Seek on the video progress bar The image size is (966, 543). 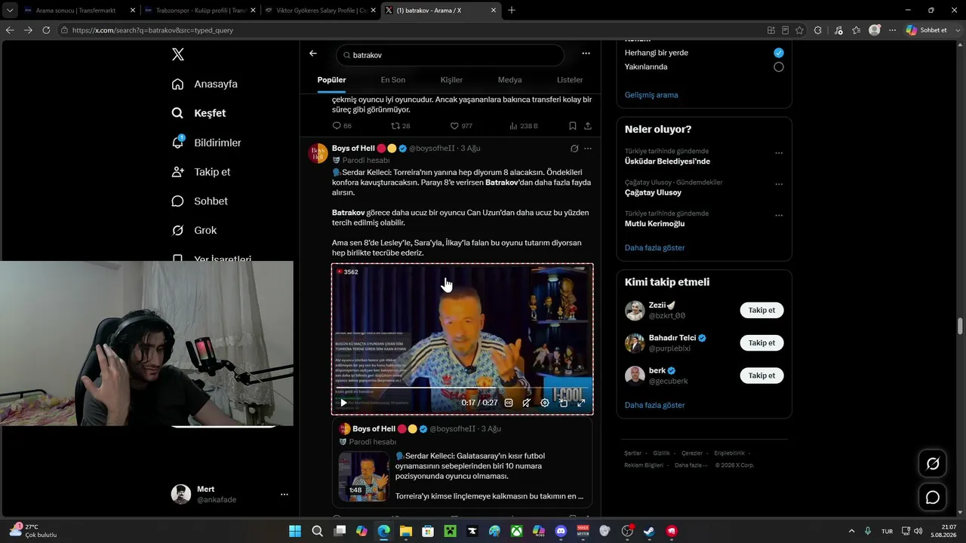pyautogui.click(x=462, y=389)
